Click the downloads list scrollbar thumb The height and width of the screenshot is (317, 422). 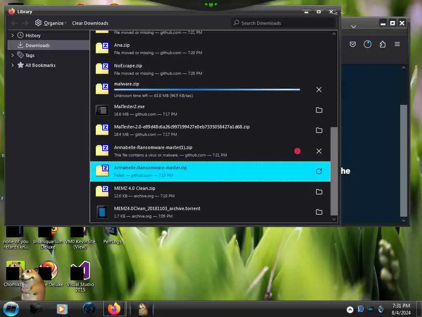(x=334, y=171)
